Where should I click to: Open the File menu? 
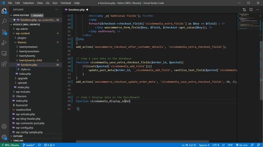pos(10,3)
